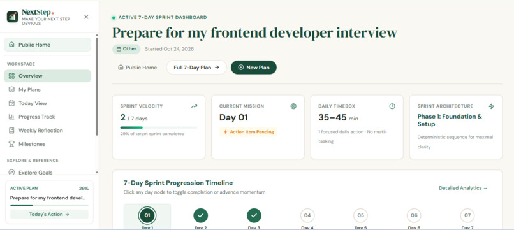
Task: Select Overview in the workspace menu
Action: pyautogui.click(x=48, y=76)
